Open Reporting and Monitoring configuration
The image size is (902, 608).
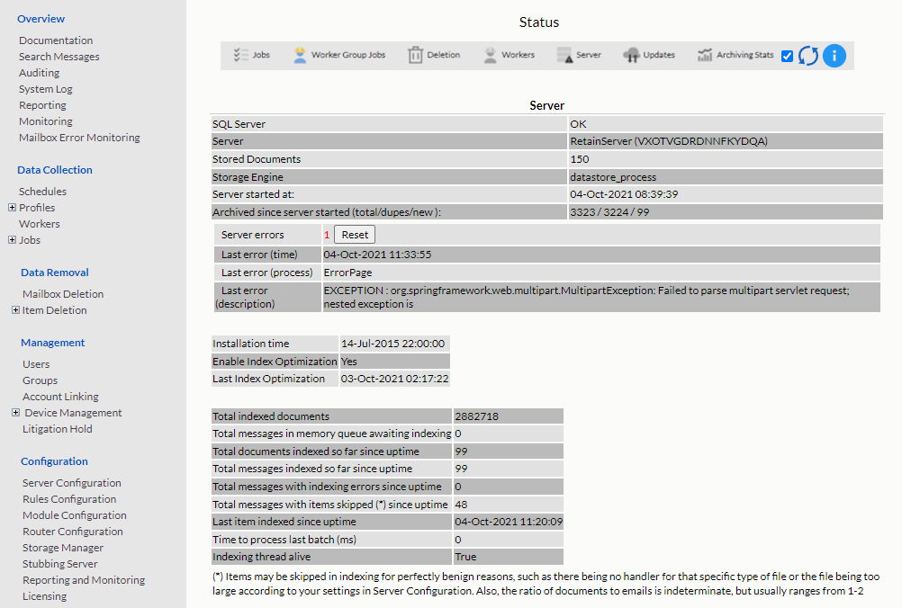[x=84, y=580]
